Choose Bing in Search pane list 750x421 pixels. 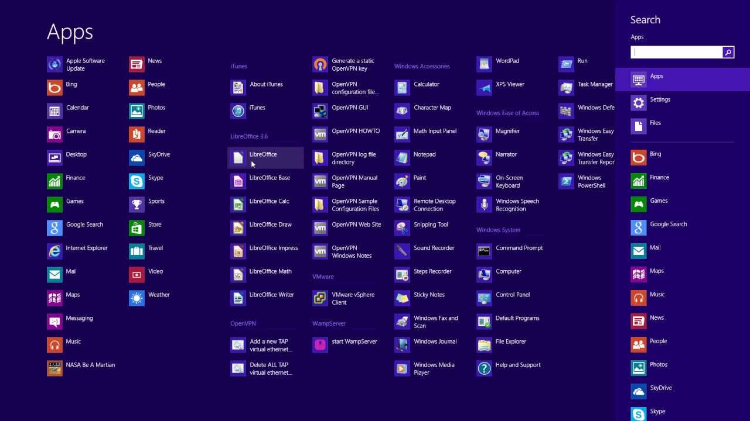point(683,157)
